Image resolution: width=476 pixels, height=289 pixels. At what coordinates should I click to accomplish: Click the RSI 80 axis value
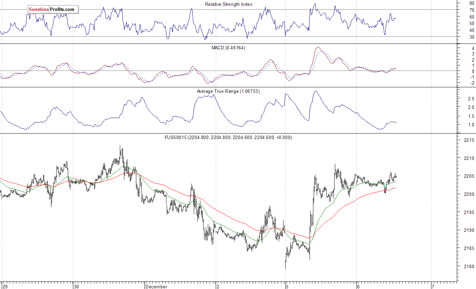tap(472, 3)
